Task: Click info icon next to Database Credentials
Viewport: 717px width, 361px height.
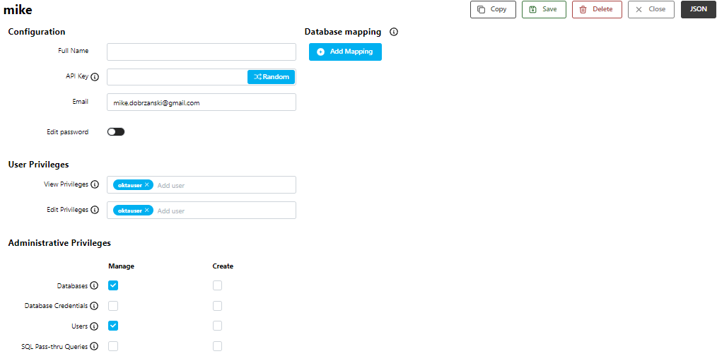Action: 94,307
